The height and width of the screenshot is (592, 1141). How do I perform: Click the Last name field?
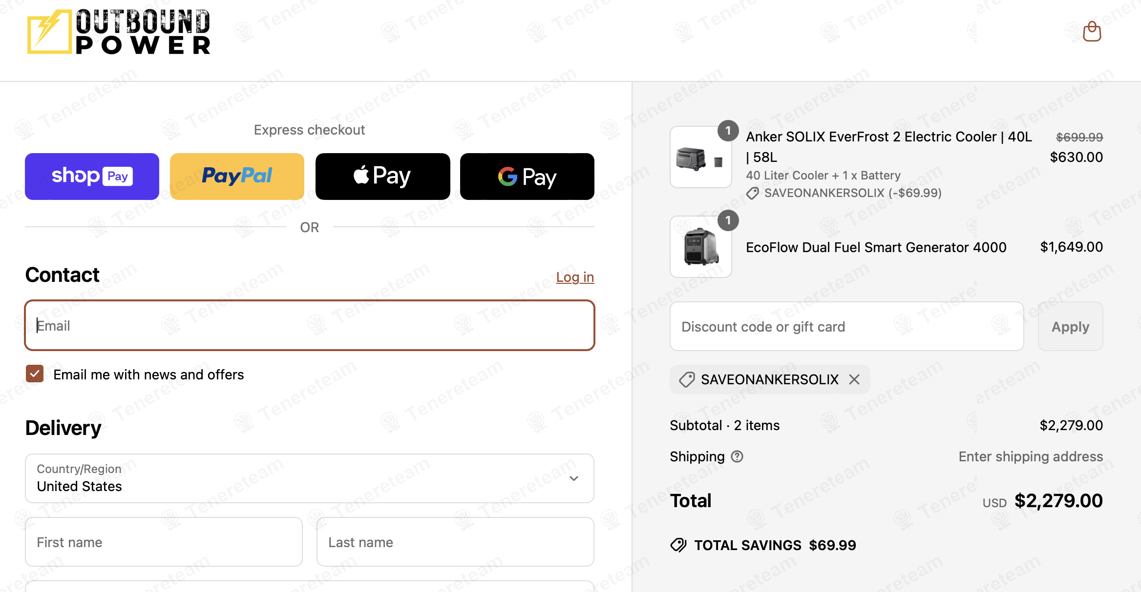tap(455, 542)
